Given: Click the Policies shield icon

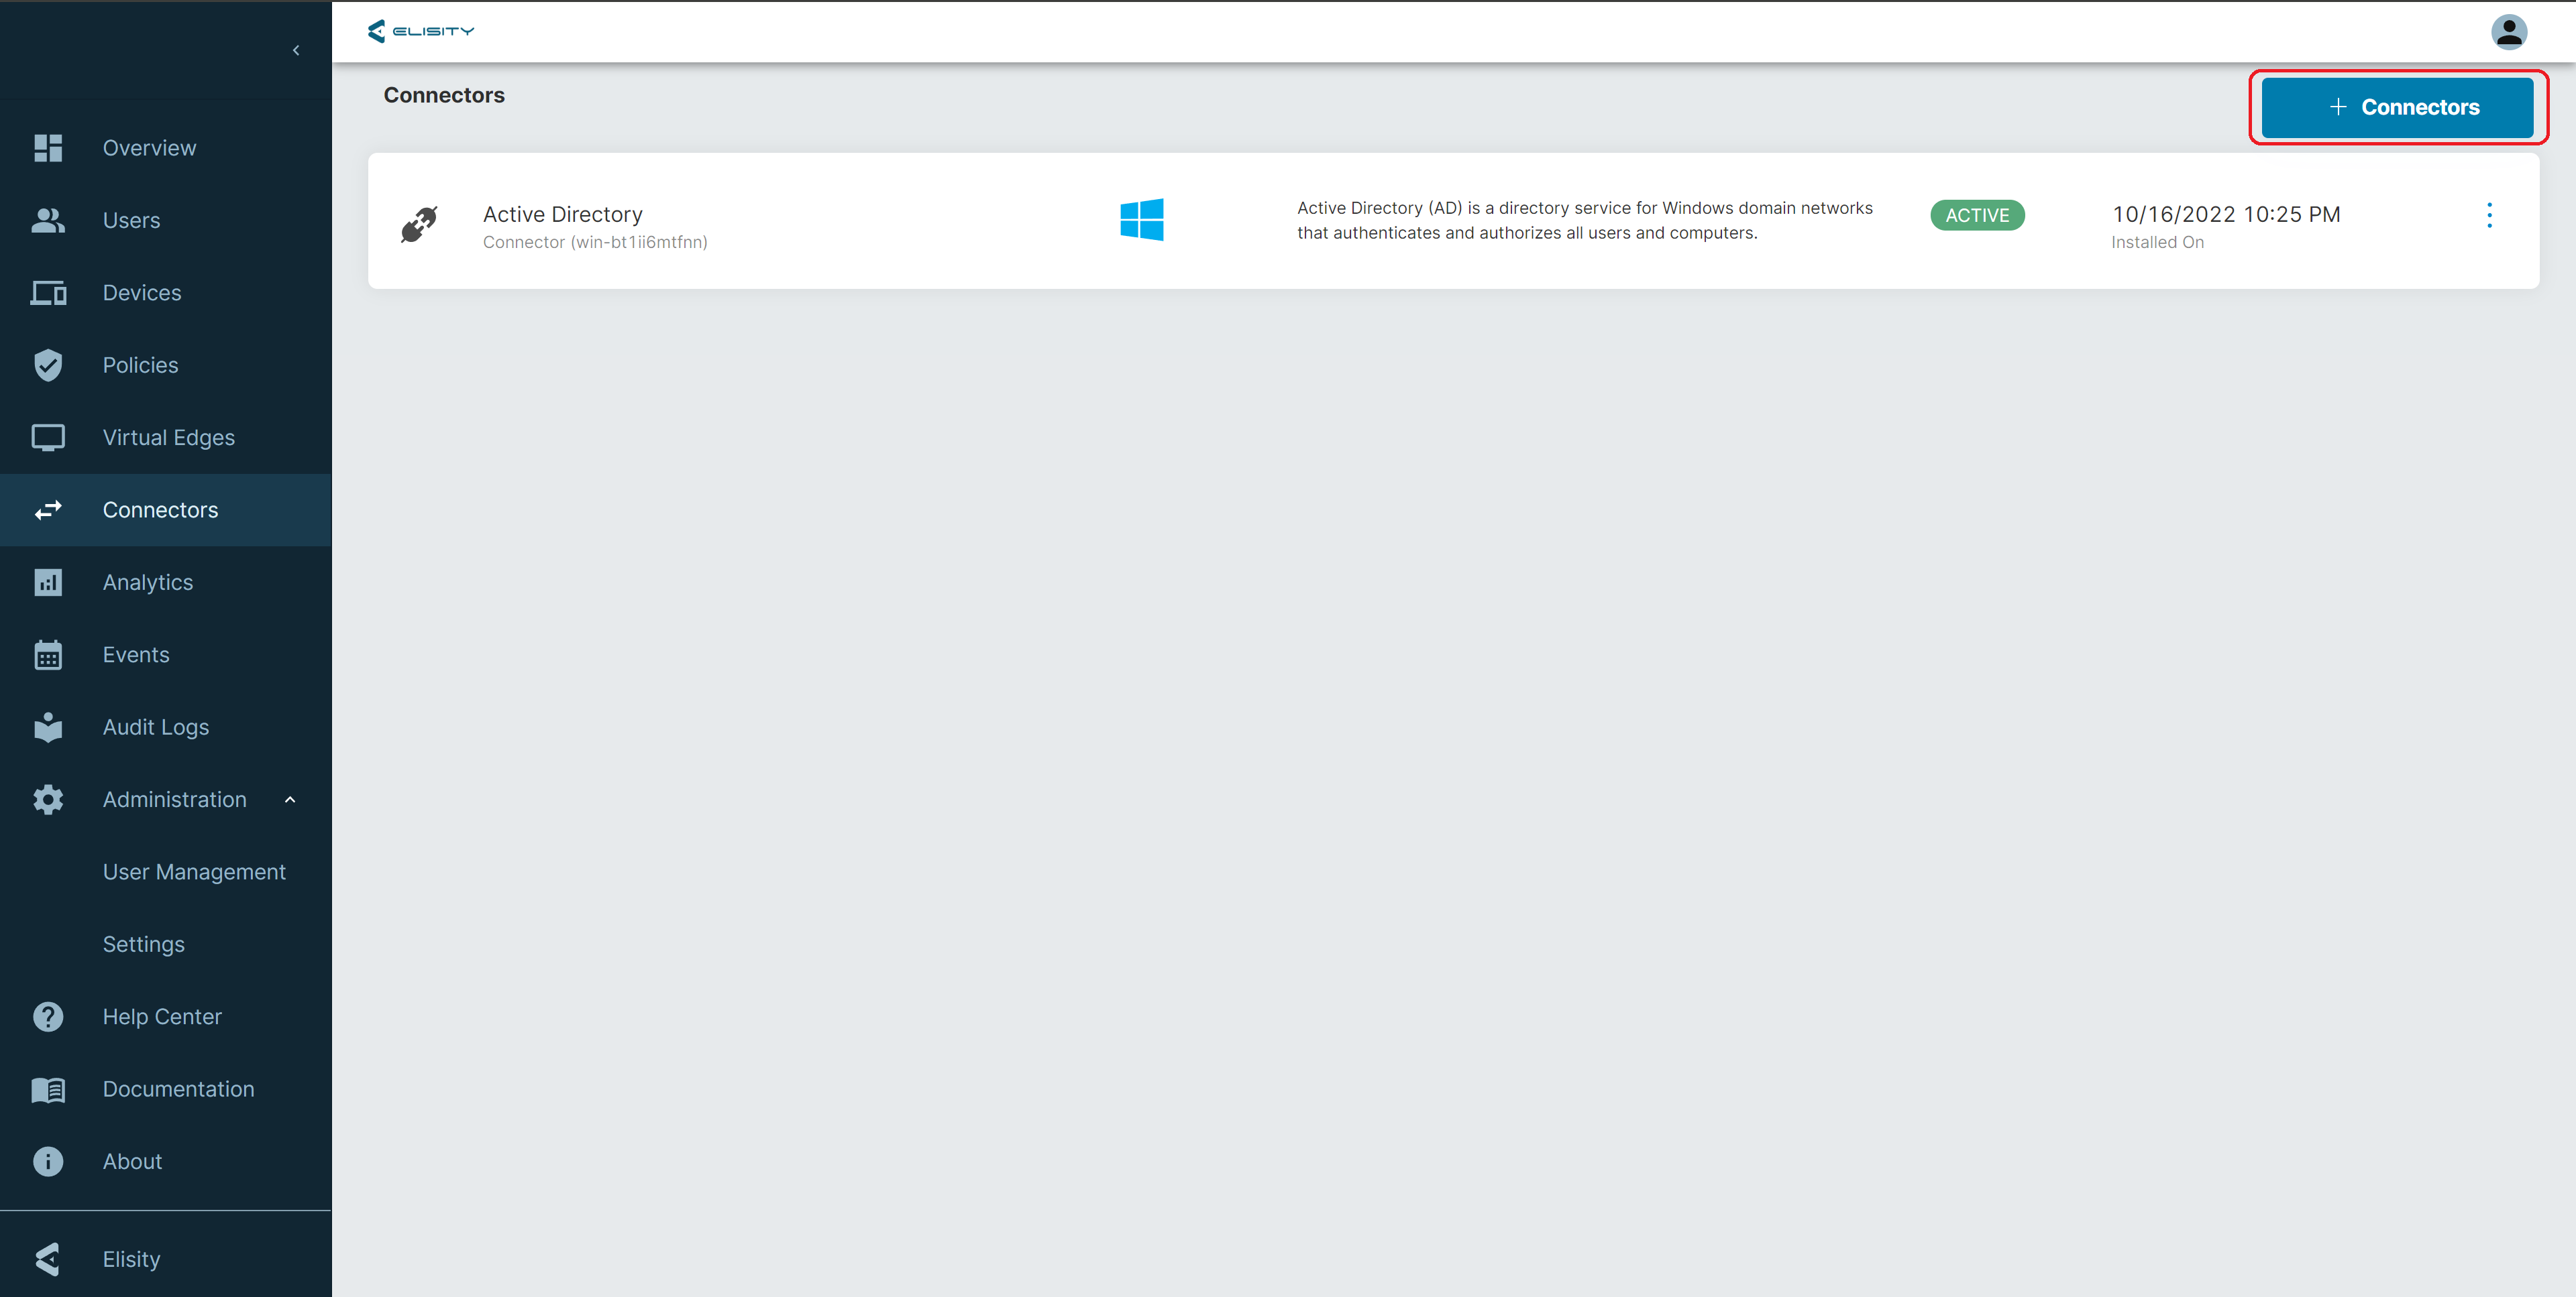Looking at the screenshot, I should 48,366.
